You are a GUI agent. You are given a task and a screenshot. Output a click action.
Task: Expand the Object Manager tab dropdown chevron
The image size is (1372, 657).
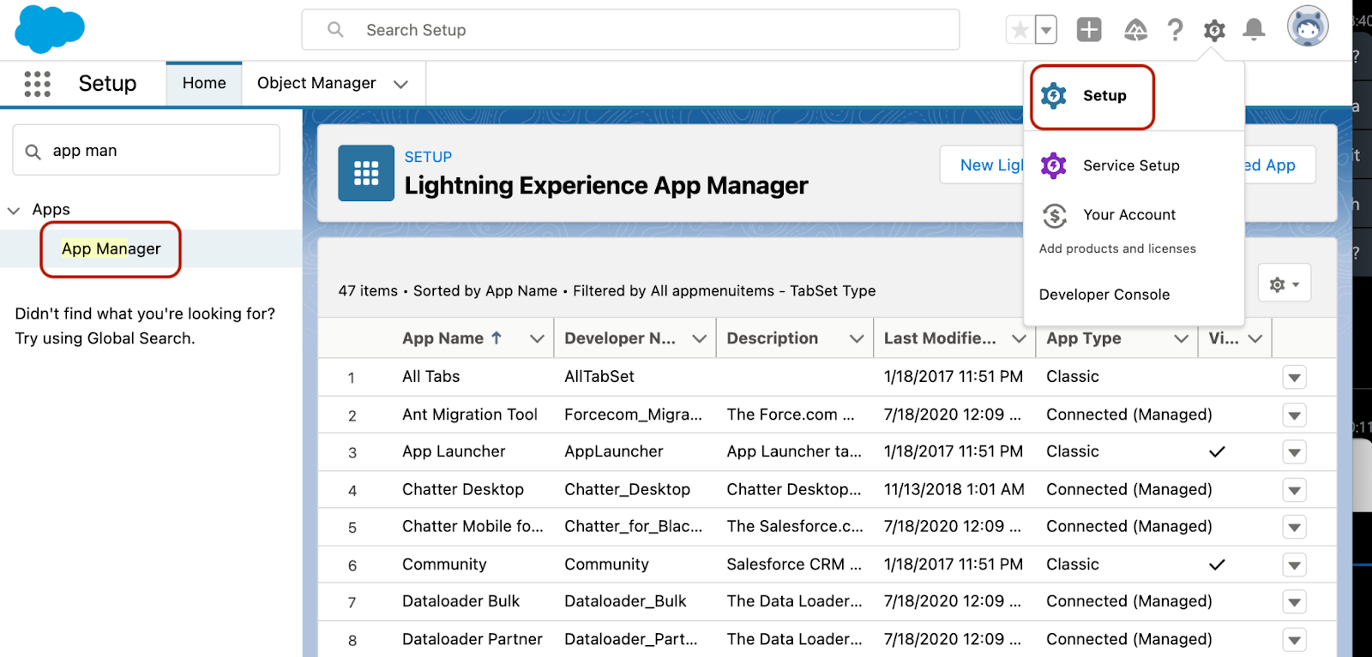pos(400,84)
